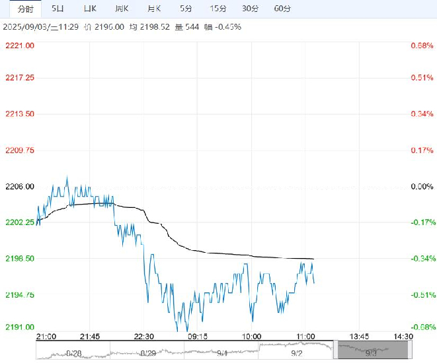Click the 0.51% percent axis label
This screenshot has height=363, width=437.
pos(422,78)
